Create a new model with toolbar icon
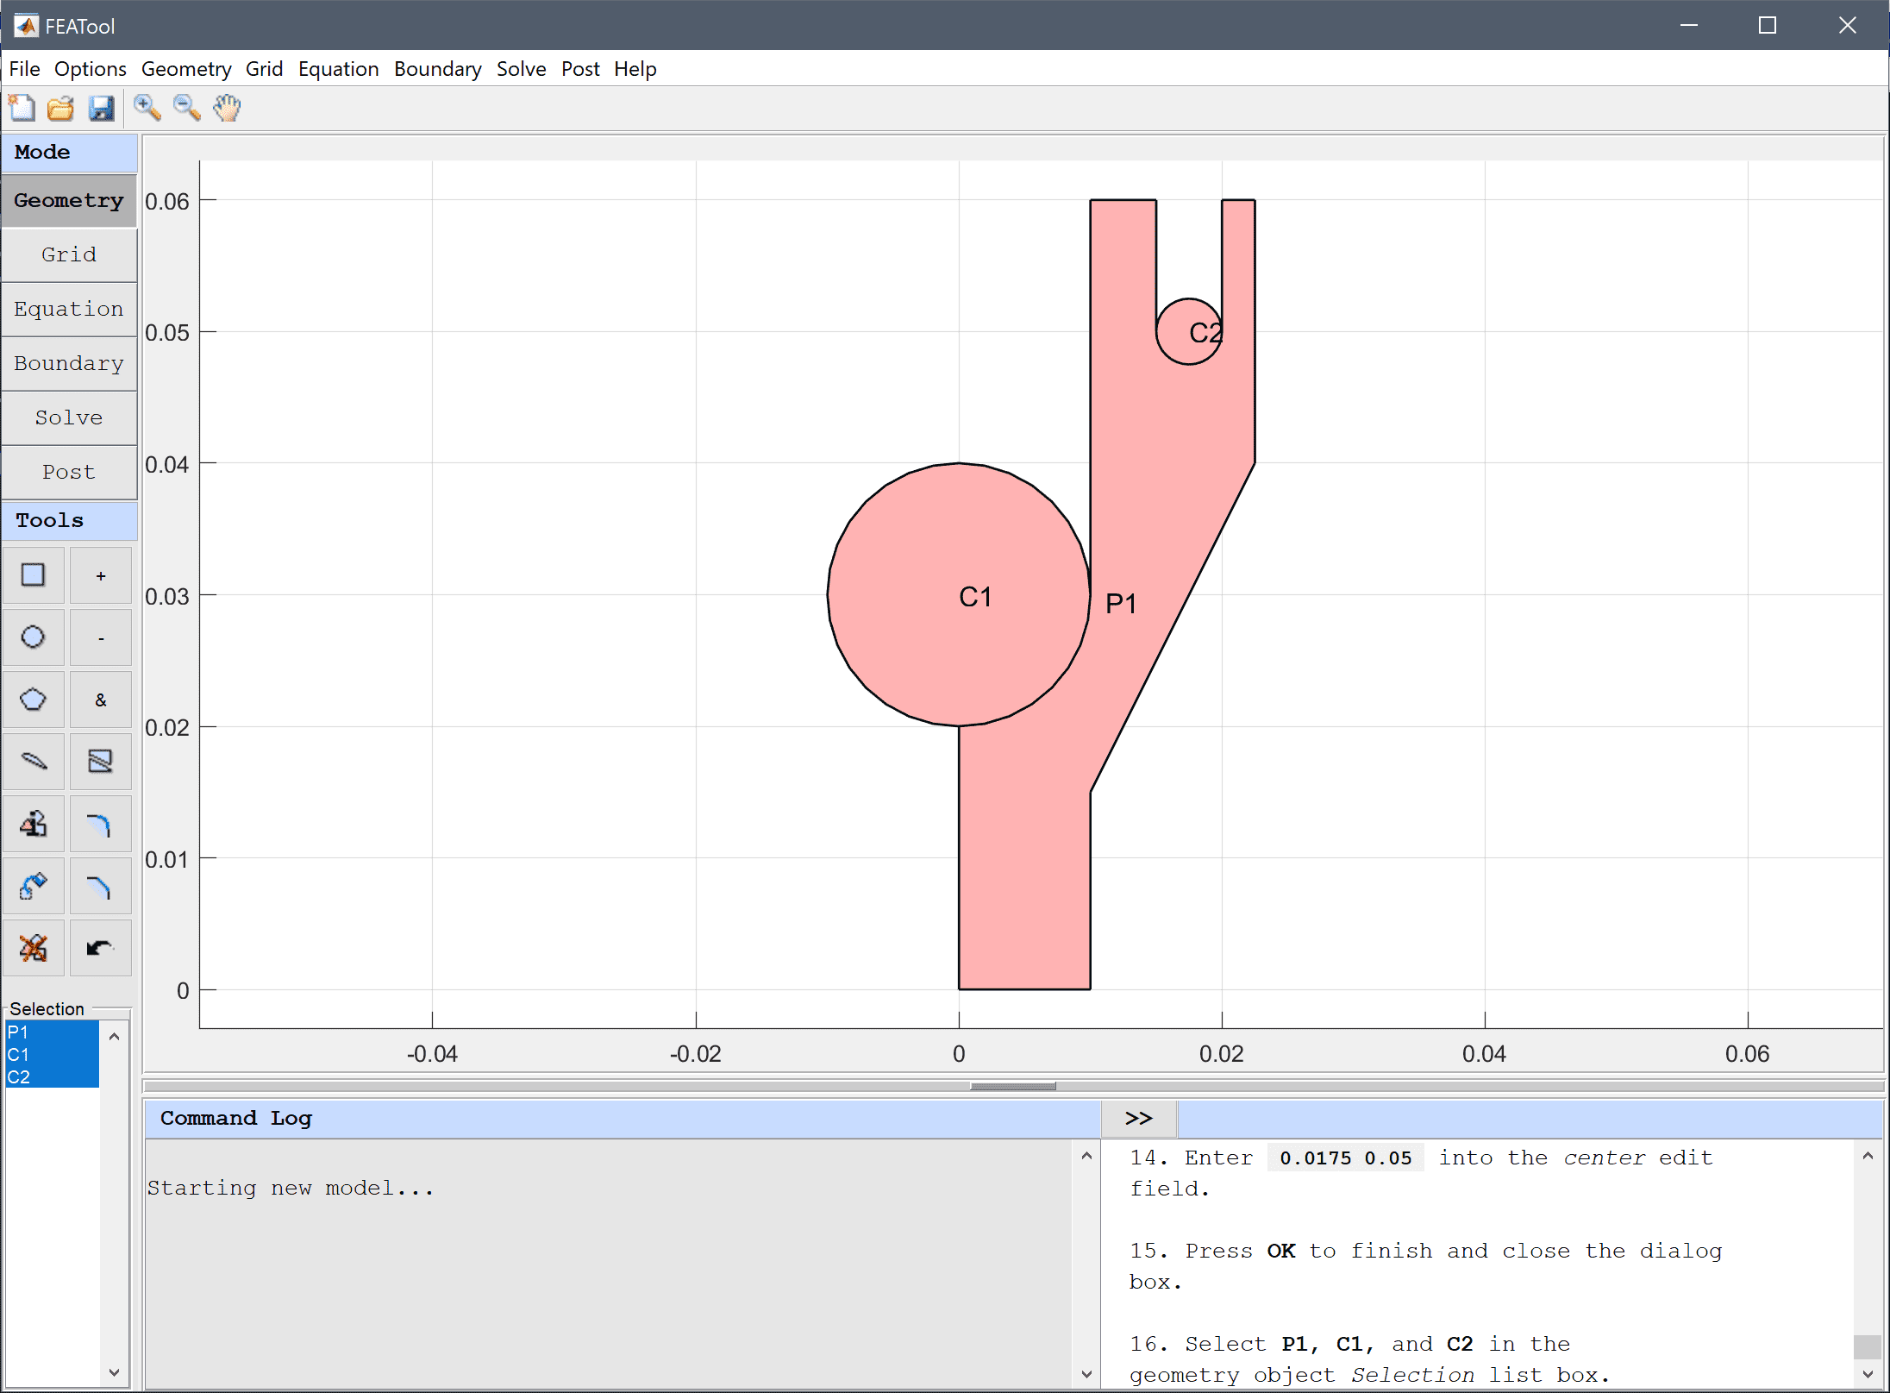This screenshot has height=1393, width=1890. [22, 108]
